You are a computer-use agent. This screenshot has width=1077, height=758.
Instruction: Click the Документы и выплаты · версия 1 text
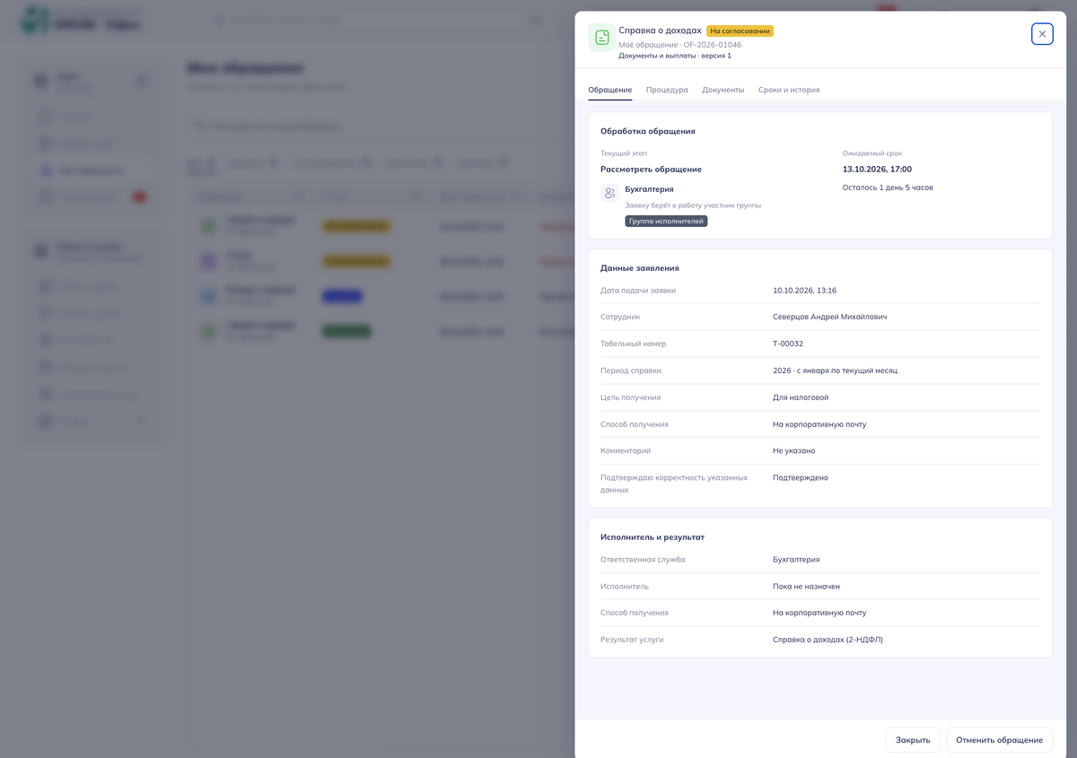675,56
